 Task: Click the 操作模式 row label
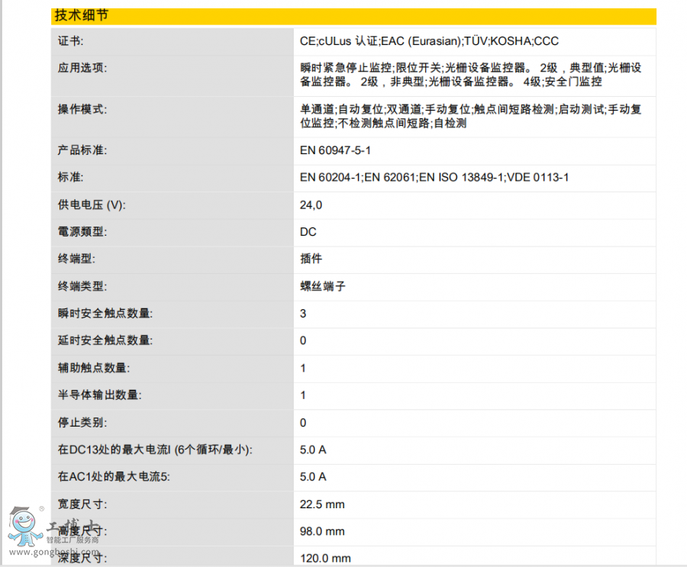[82, 109]
